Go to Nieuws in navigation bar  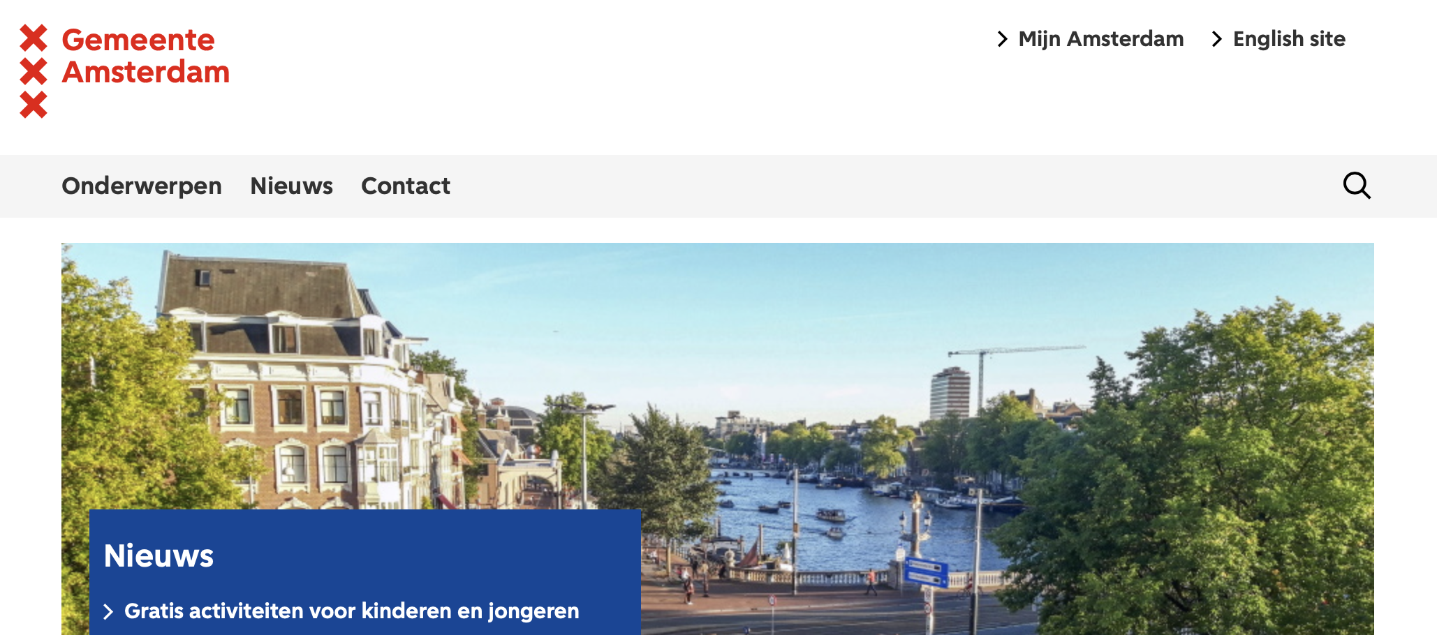pyautogui.click(x=292, y=186)
